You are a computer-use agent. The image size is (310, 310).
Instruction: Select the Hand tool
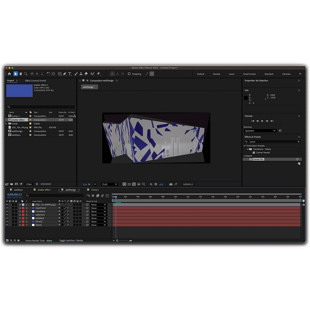point(21,74)
